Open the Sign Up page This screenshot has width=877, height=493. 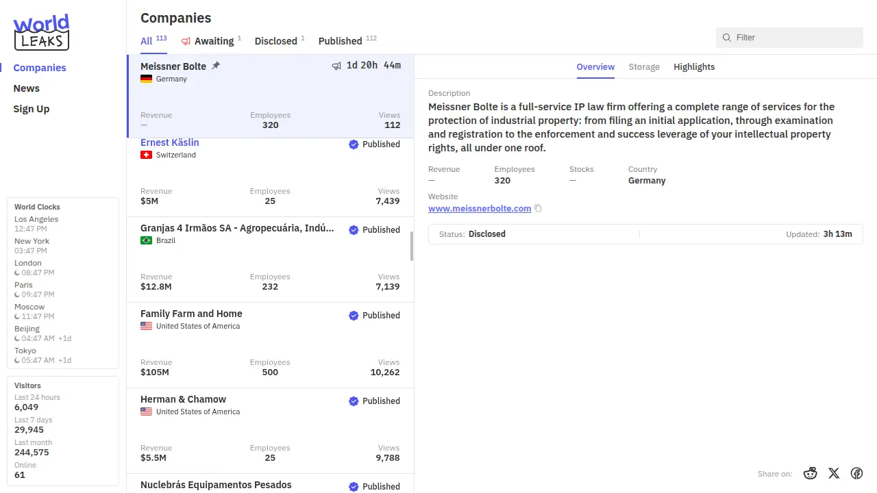pos(32,109)
